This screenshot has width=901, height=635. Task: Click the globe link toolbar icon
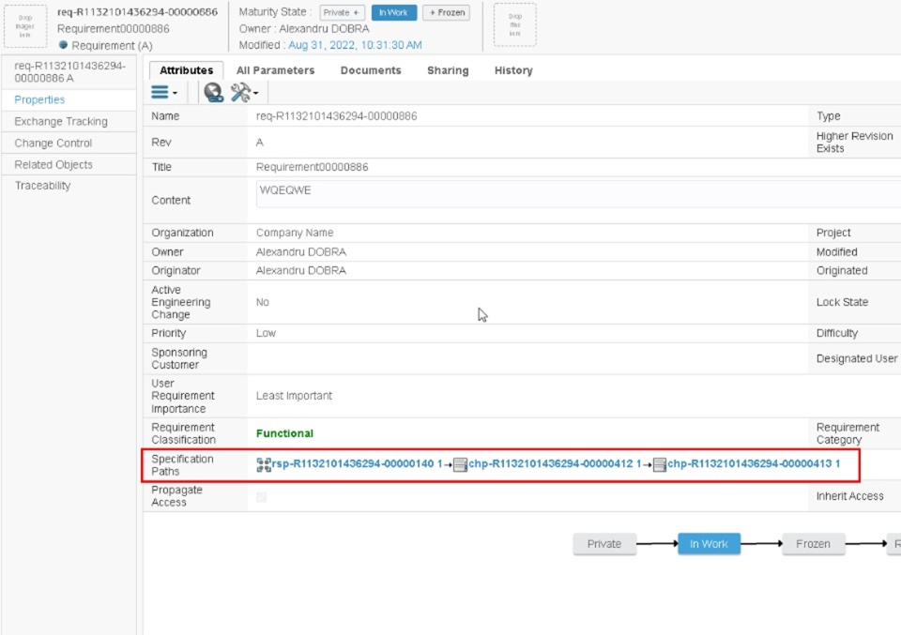coord(213,92)
